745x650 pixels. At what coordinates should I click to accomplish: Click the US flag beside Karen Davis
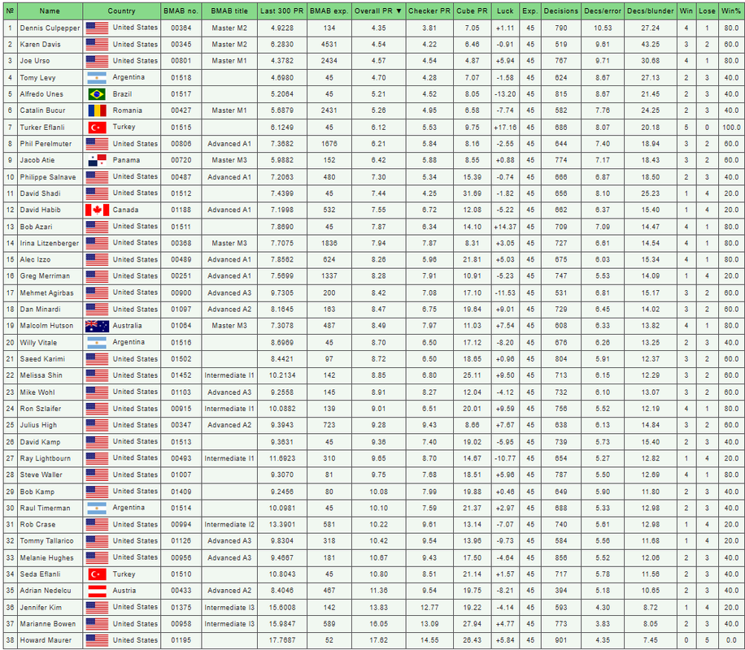97,45
